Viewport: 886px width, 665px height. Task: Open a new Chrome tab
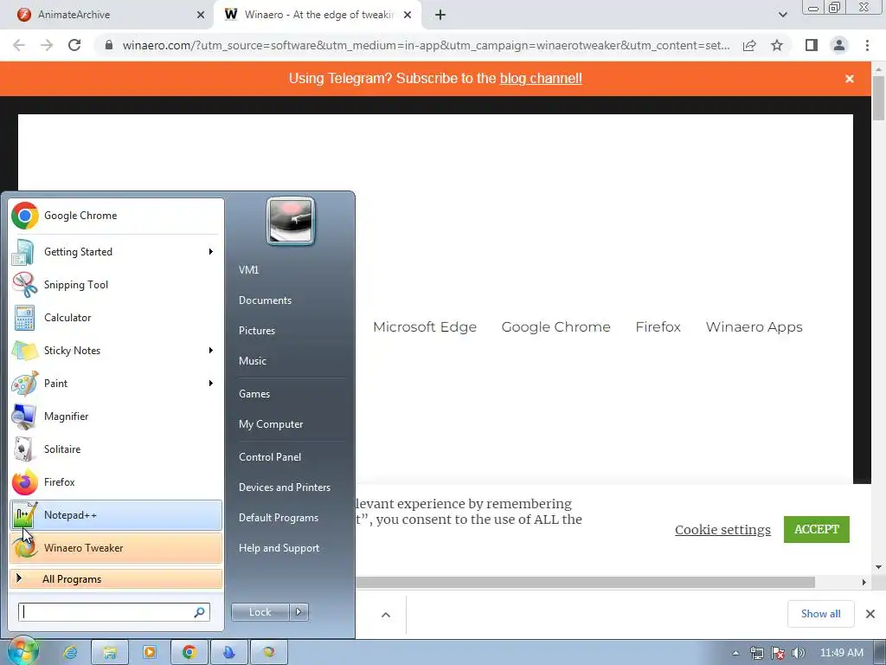point(440,15)
